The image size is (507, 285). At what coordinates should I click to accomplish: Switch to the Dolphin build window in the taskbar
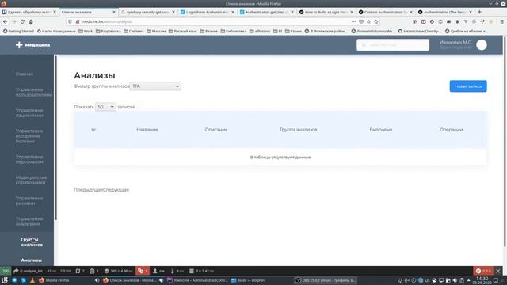(248, 280)
